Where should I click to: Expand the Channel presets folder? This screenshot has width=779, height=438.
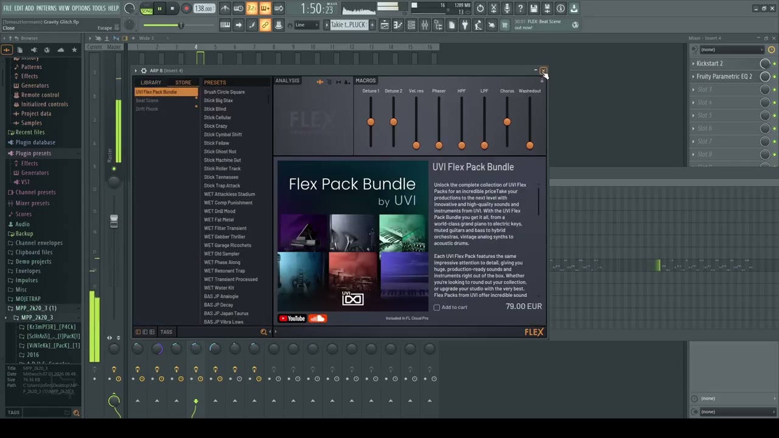35,192
